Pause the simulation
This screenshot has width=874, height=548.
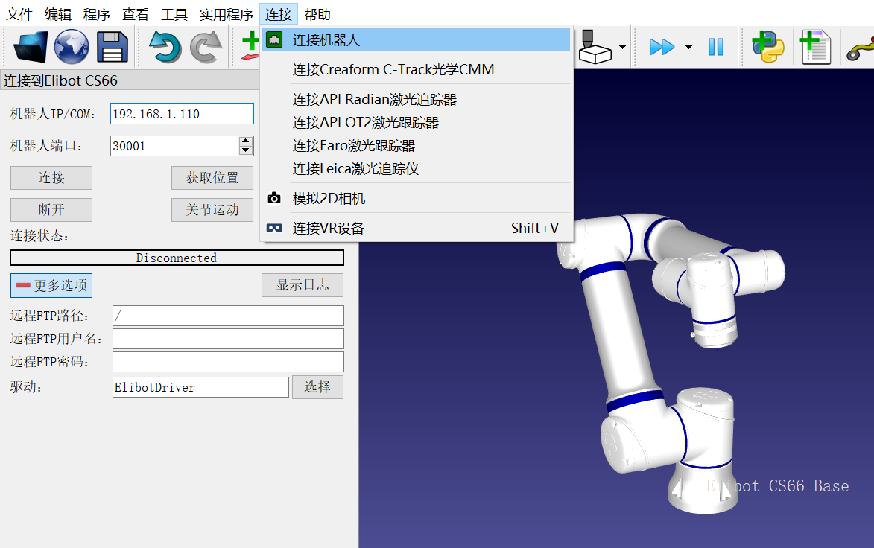[x=716, y=47]
